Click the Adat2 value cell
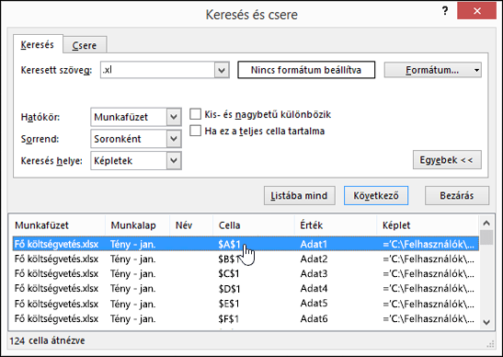 (314, 259)
